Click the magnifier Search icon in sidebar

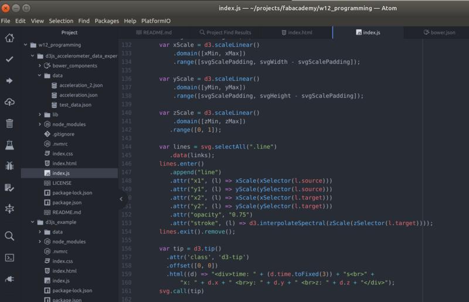(x=9, y=236)
